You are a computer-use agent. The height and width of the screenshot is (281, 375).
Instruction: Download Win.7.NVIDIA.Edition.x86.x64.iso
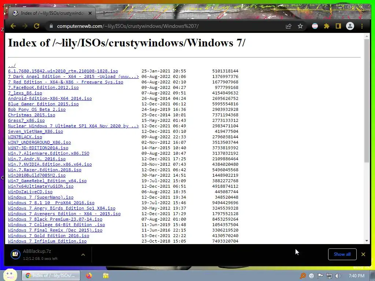pyautogui.click(x=50, y=164)
